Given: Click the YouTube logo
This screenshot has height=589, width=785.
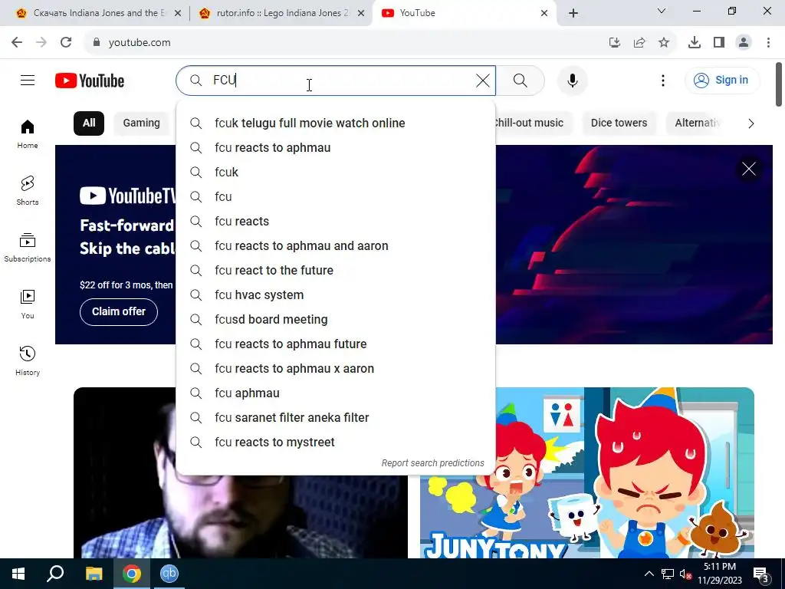Looking at the screenshot, I should [90, 81].
